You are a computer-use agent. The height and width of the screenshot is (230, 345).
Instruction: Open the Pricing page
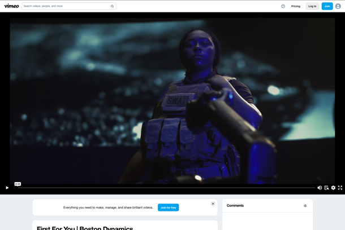(295, 6)
